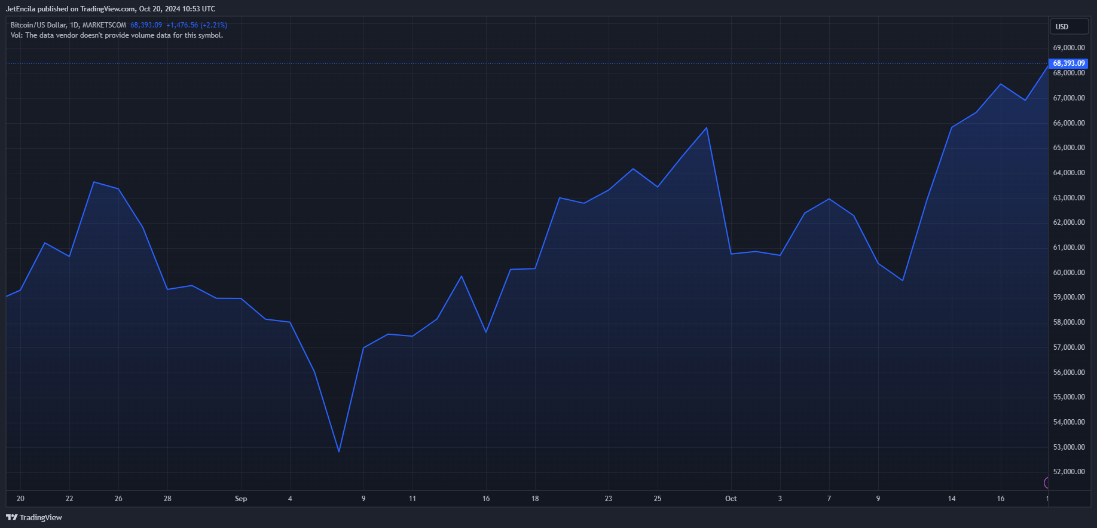Click the Oct label on time axis
The height and width of the screenshot is (528, 1097).
(x=731, y=499)
